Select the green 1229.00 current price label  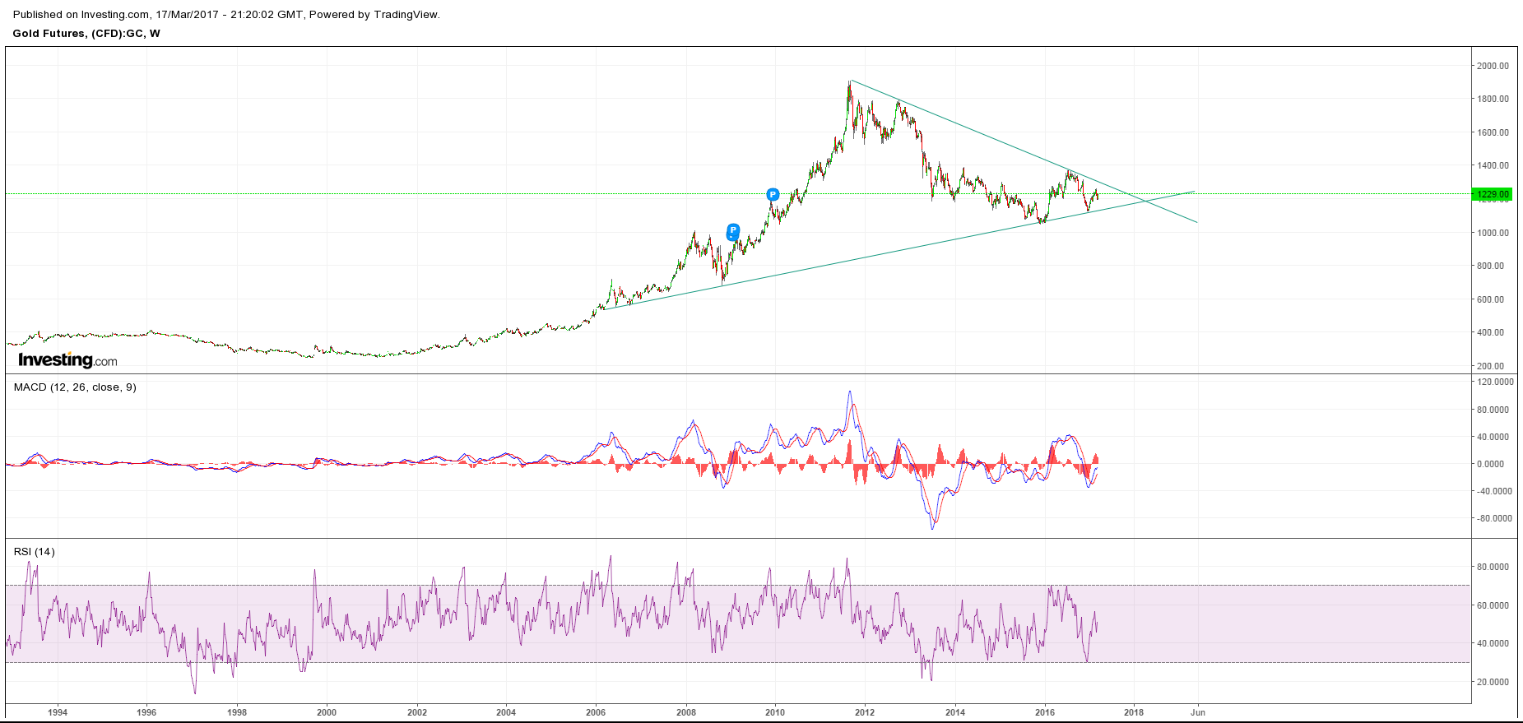tap(1493, 195)
